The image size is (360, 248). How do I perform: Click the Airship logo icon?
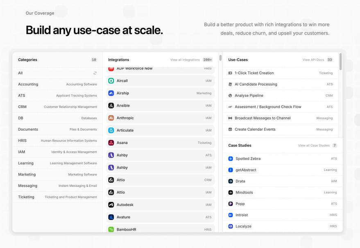tap(111, 93)
